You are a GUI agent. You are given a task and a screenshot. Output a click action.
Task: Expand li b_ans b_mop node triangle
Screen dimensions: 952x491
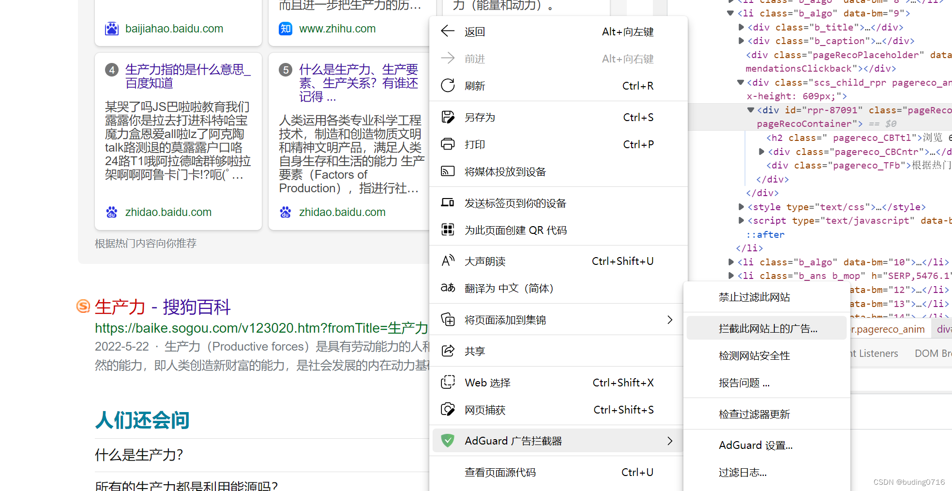click(731, 276)
